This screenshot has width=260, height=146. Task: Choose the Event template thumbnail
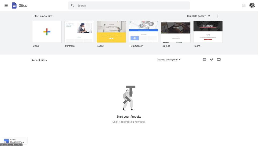pos(111,32)
